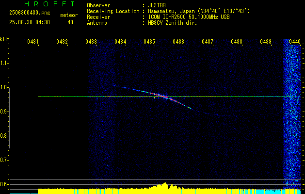This screenshot has height=194, width=305.
Task: Click the 0440 time marker
Action: 295,42
